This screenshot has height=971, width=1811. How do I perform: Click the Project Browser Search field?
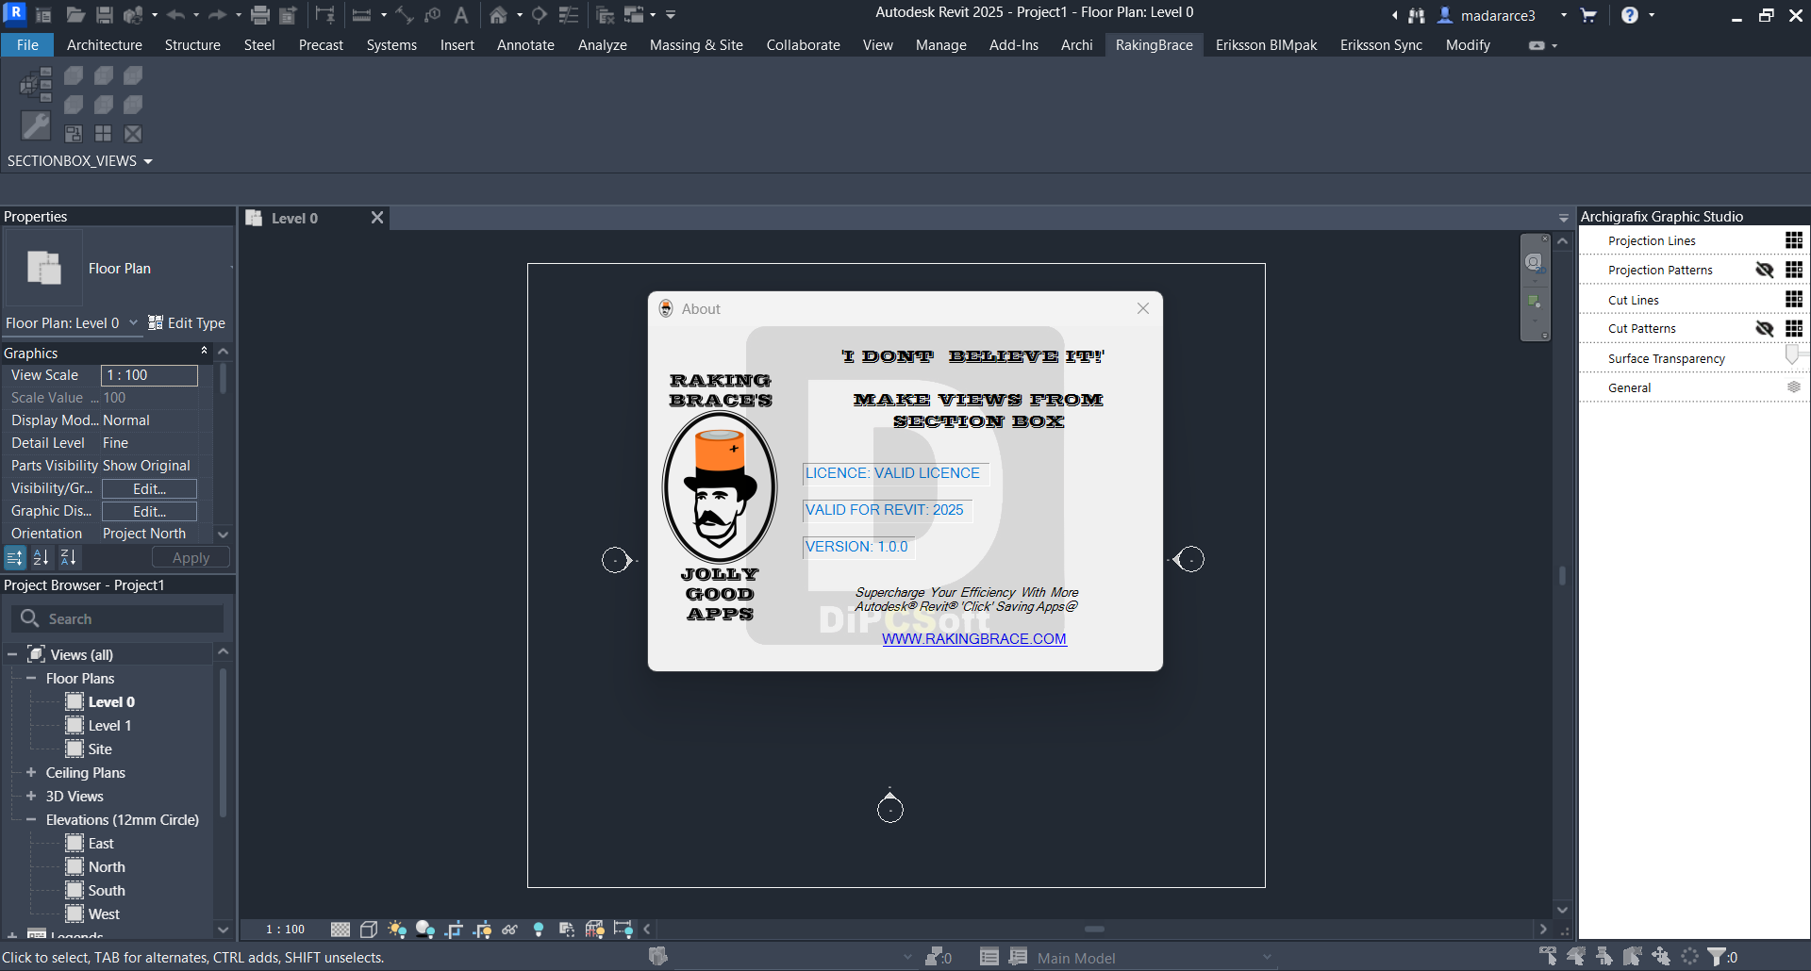click(118, 618)
